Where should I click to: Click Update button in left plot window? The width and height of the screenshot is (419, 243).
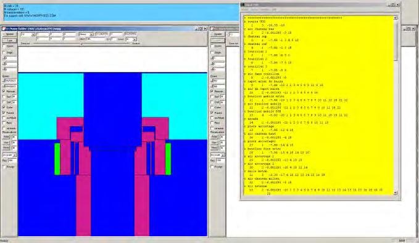tap(10, 34)
